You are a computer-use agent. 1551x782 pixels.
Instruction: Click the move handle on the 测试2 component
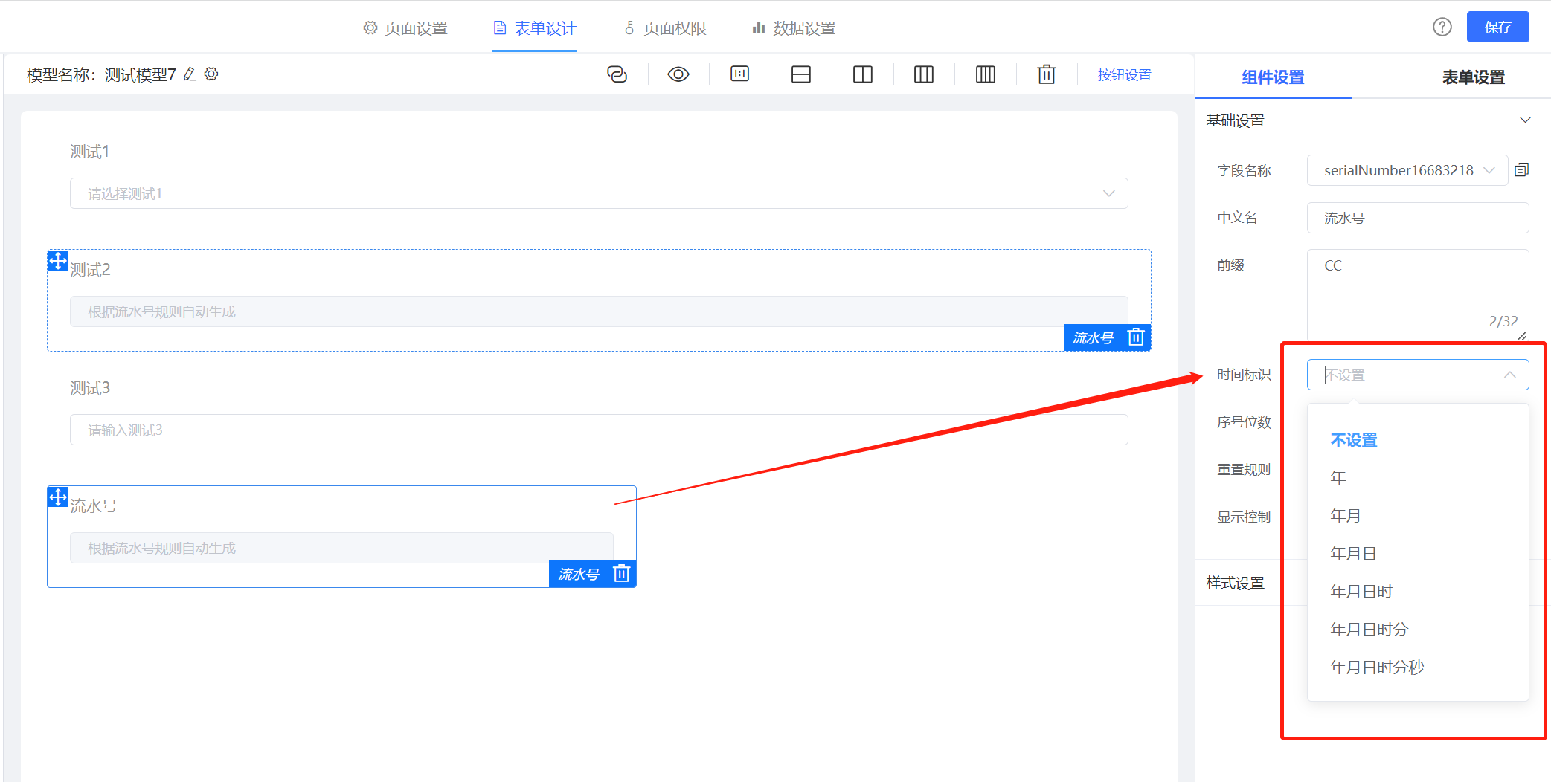(57, 260)
